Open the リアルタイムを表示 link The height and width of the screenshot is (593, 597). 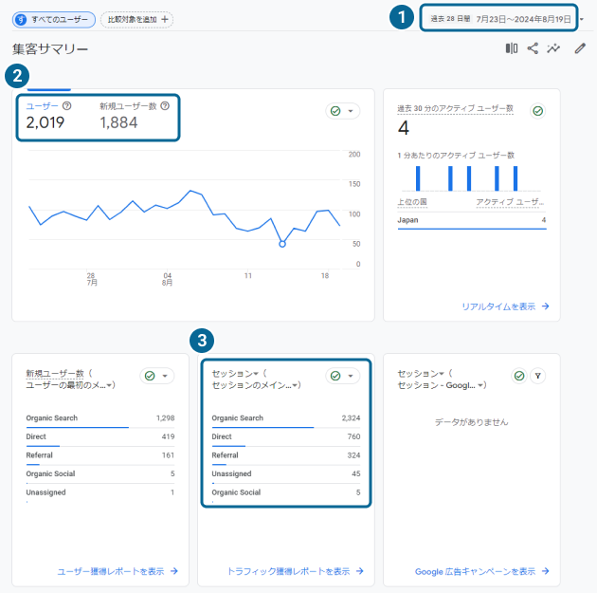(x=504, y=306)
